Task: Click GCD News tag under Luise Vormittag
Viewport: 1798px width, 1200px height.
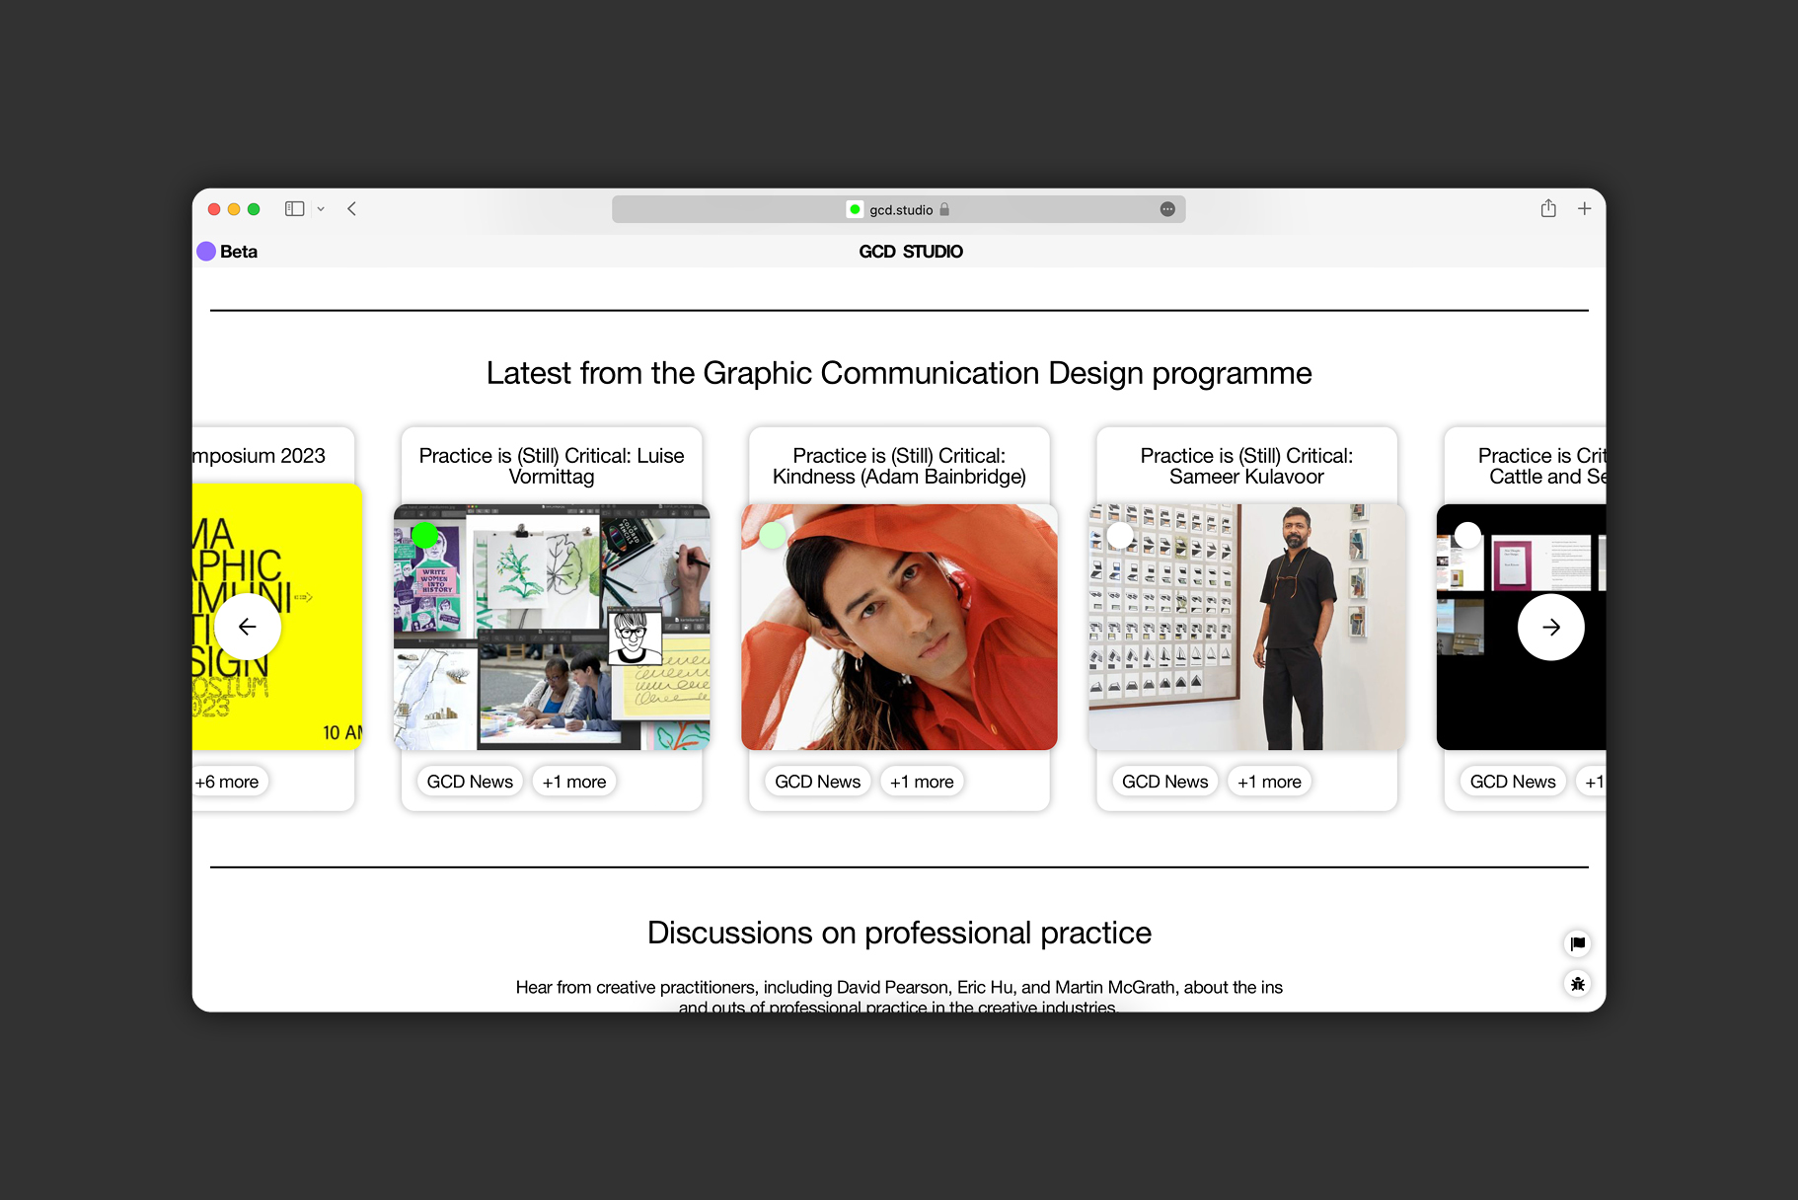Action: tap(470, 782)
